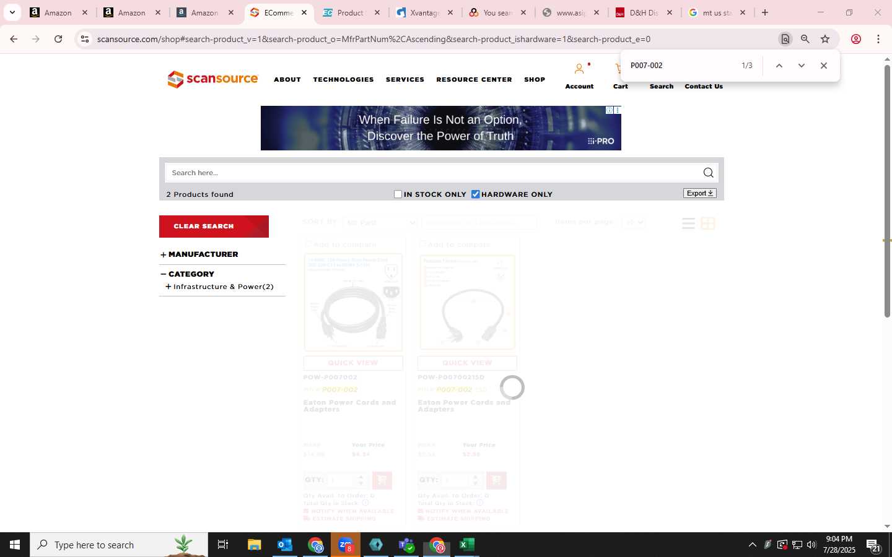Go back with the browser back arrow
Screen dimensions: 892x557
pos(14,39)
